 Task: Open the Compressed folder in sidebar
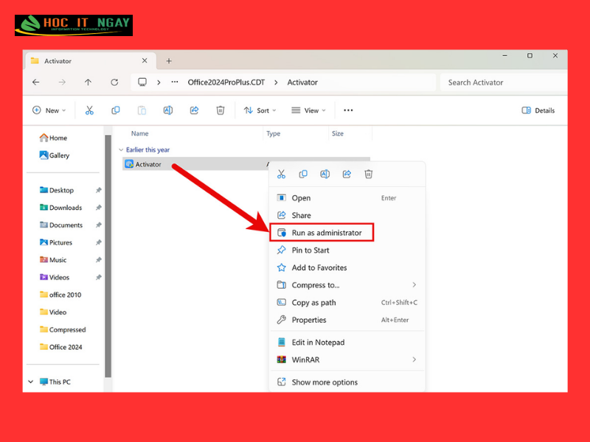pos(63,329)
